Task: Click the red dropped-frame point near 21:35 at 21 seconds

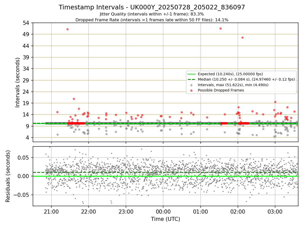Action: point(74,99)
